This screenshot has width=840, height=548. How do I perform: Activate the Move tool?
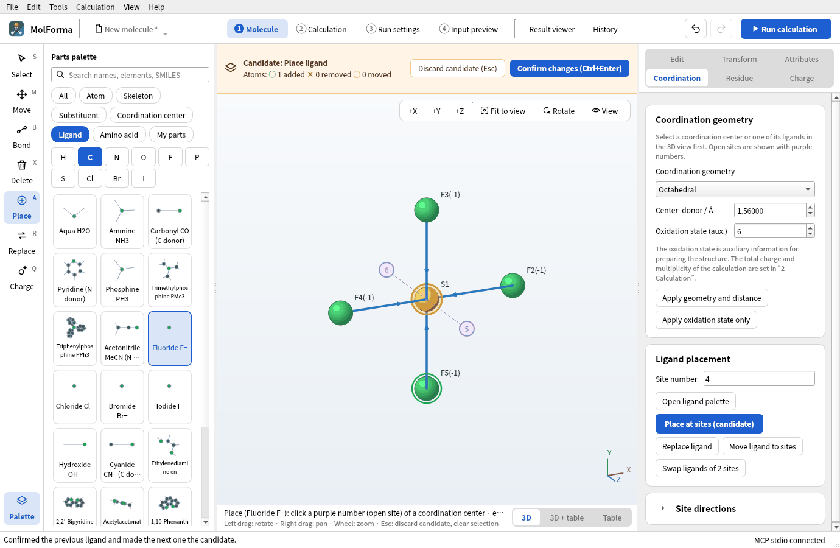[22, 100]
